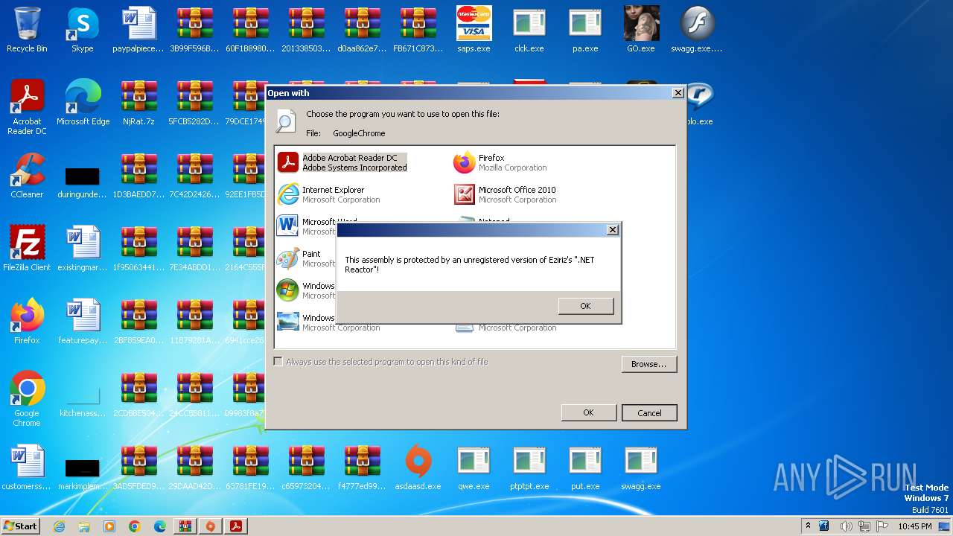Select the put.exe desktop file
953x536 pixels.
(585, 468)
